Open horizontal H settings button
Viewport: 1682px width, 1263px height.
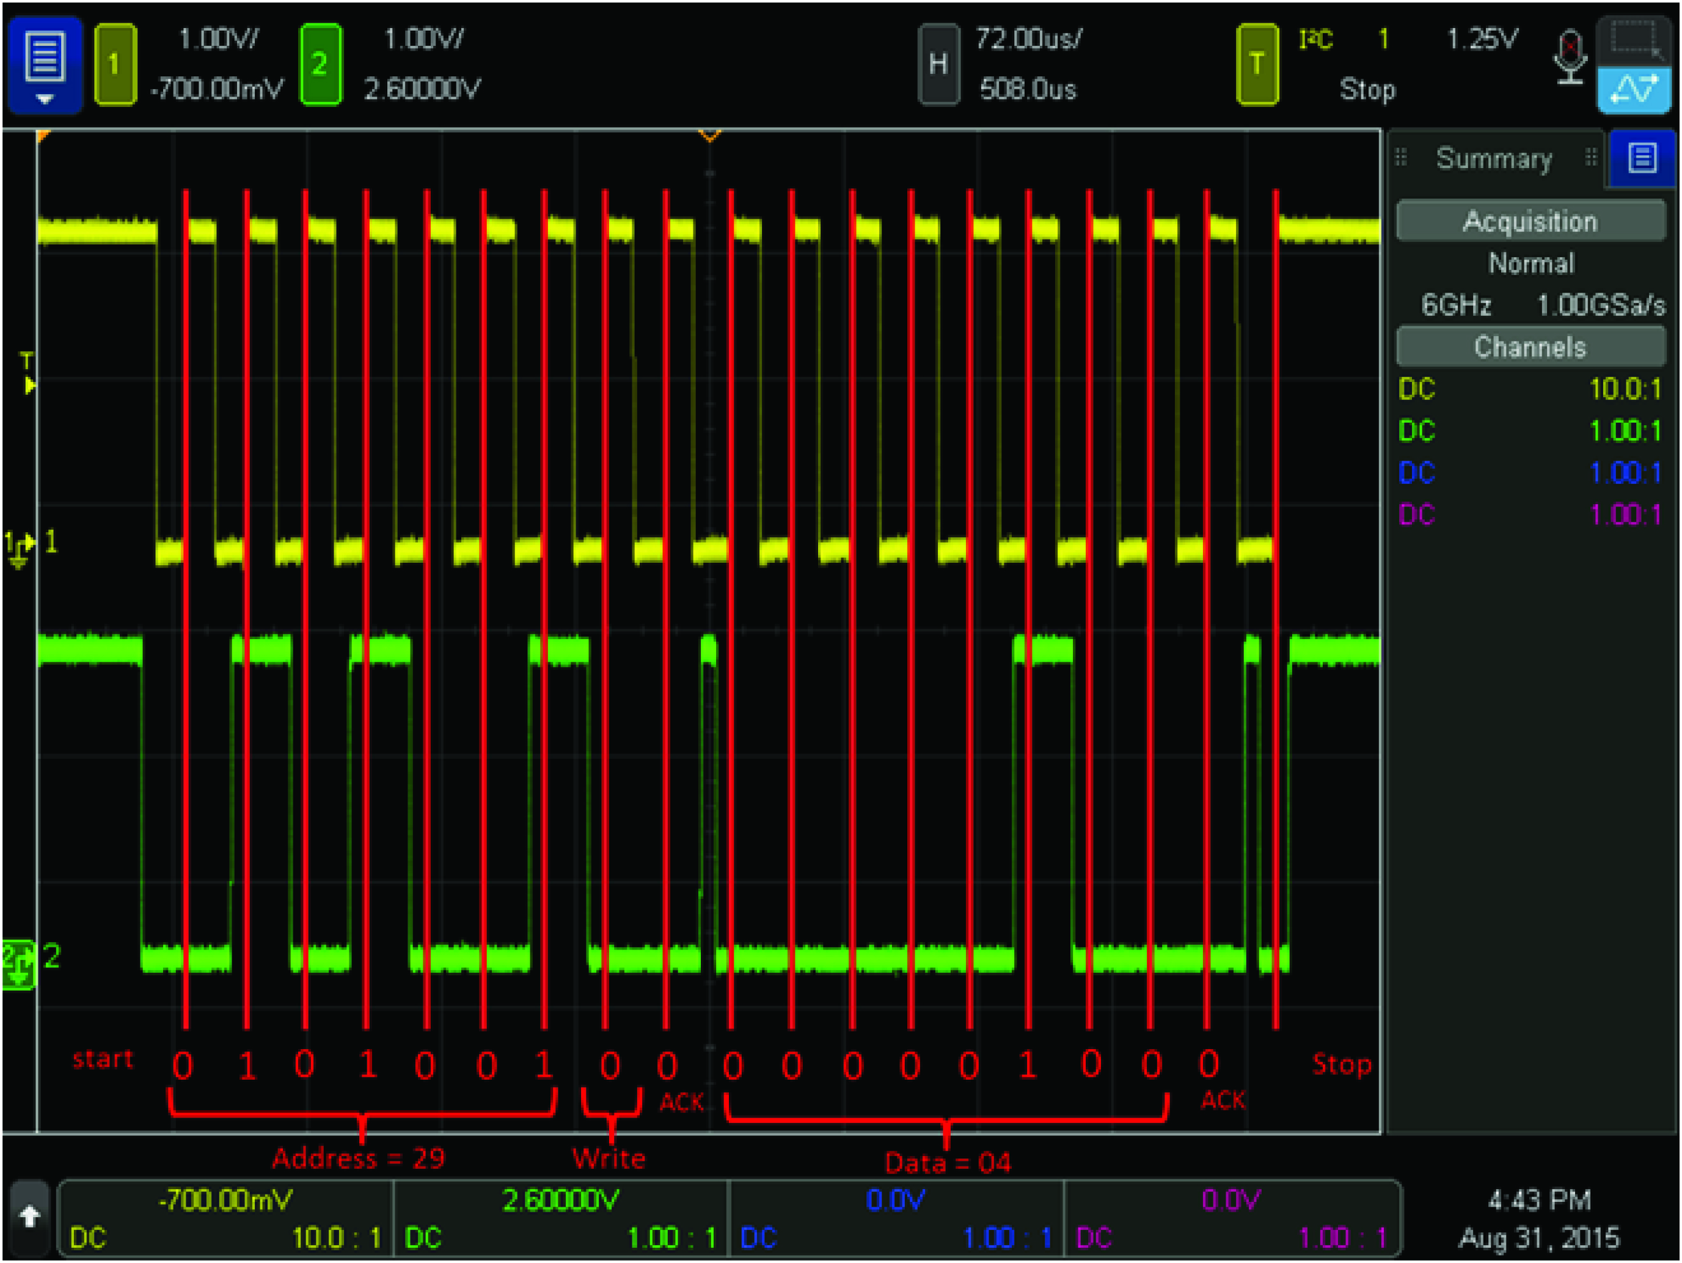click(938, 64)
